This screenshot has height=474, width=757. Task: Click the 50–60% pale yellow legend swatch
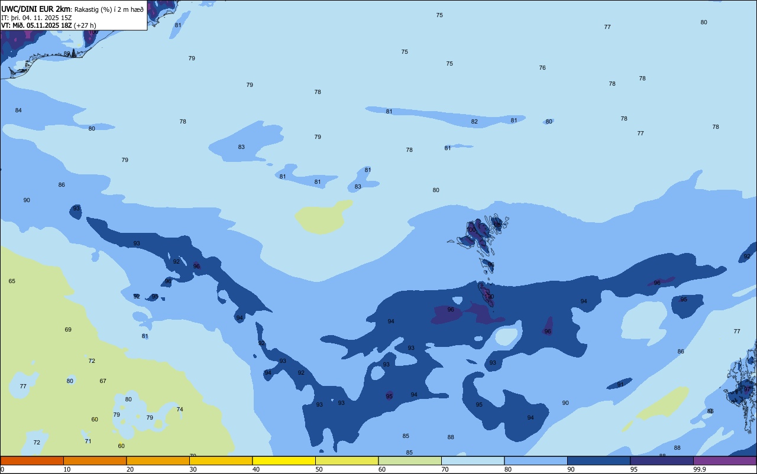pos(347,460)
